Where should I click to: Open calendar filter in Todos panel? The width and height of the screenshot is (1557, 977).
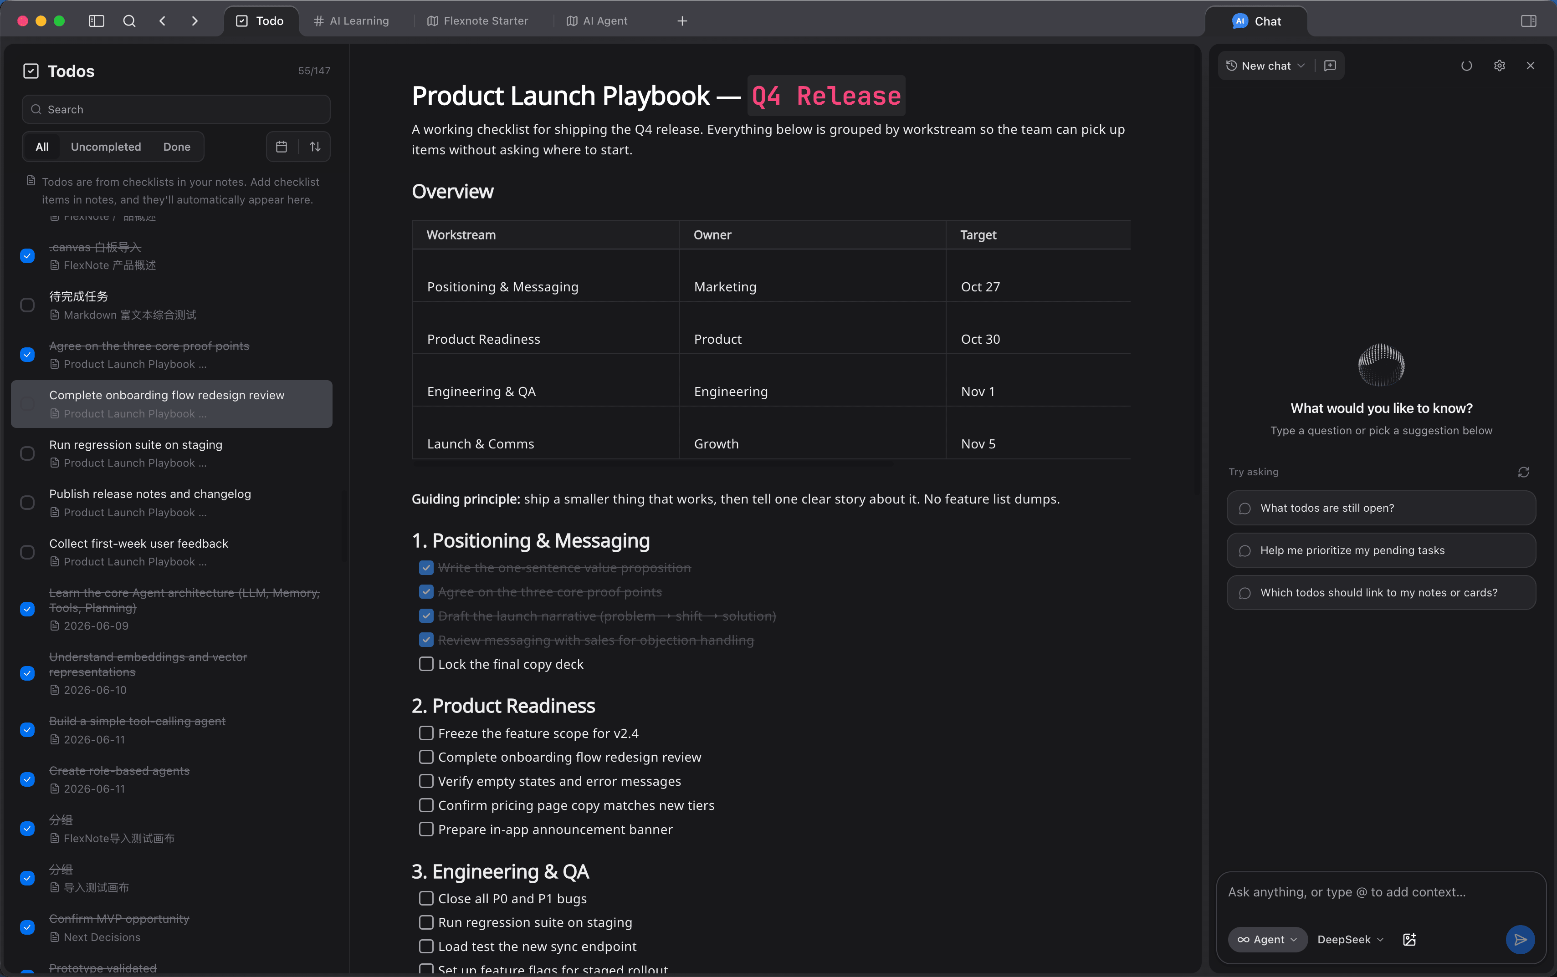(x=281, y=147)
